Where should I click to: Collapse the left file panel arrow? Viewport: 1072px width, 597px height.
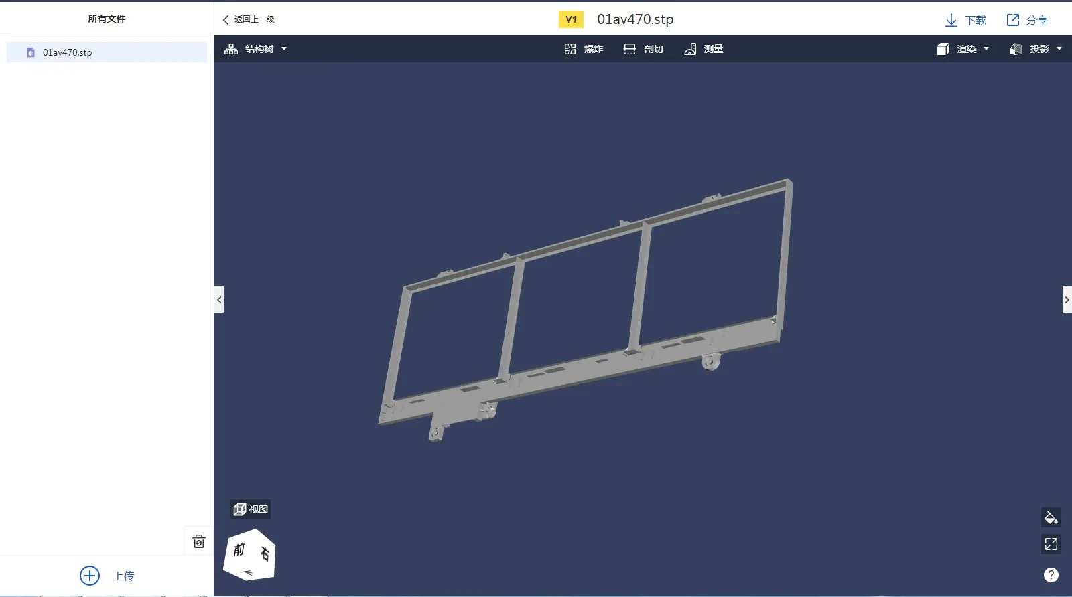pos(219,299)
